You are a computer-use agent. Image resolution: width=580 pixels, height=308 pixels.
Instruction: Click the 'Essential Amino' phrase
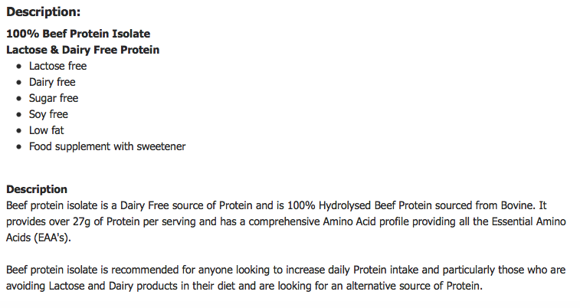529,221
